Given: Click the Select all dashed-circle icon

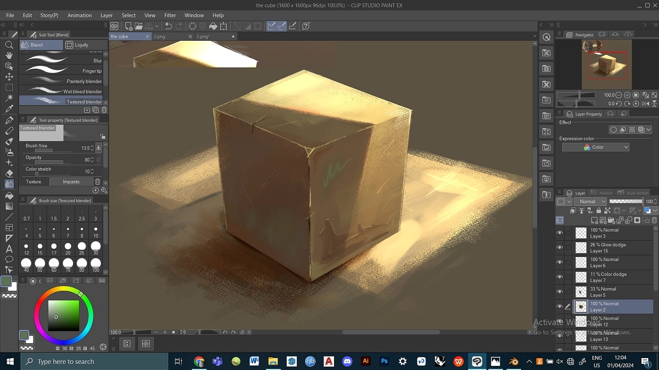Looking at the screenshot, I should point(192,26).
